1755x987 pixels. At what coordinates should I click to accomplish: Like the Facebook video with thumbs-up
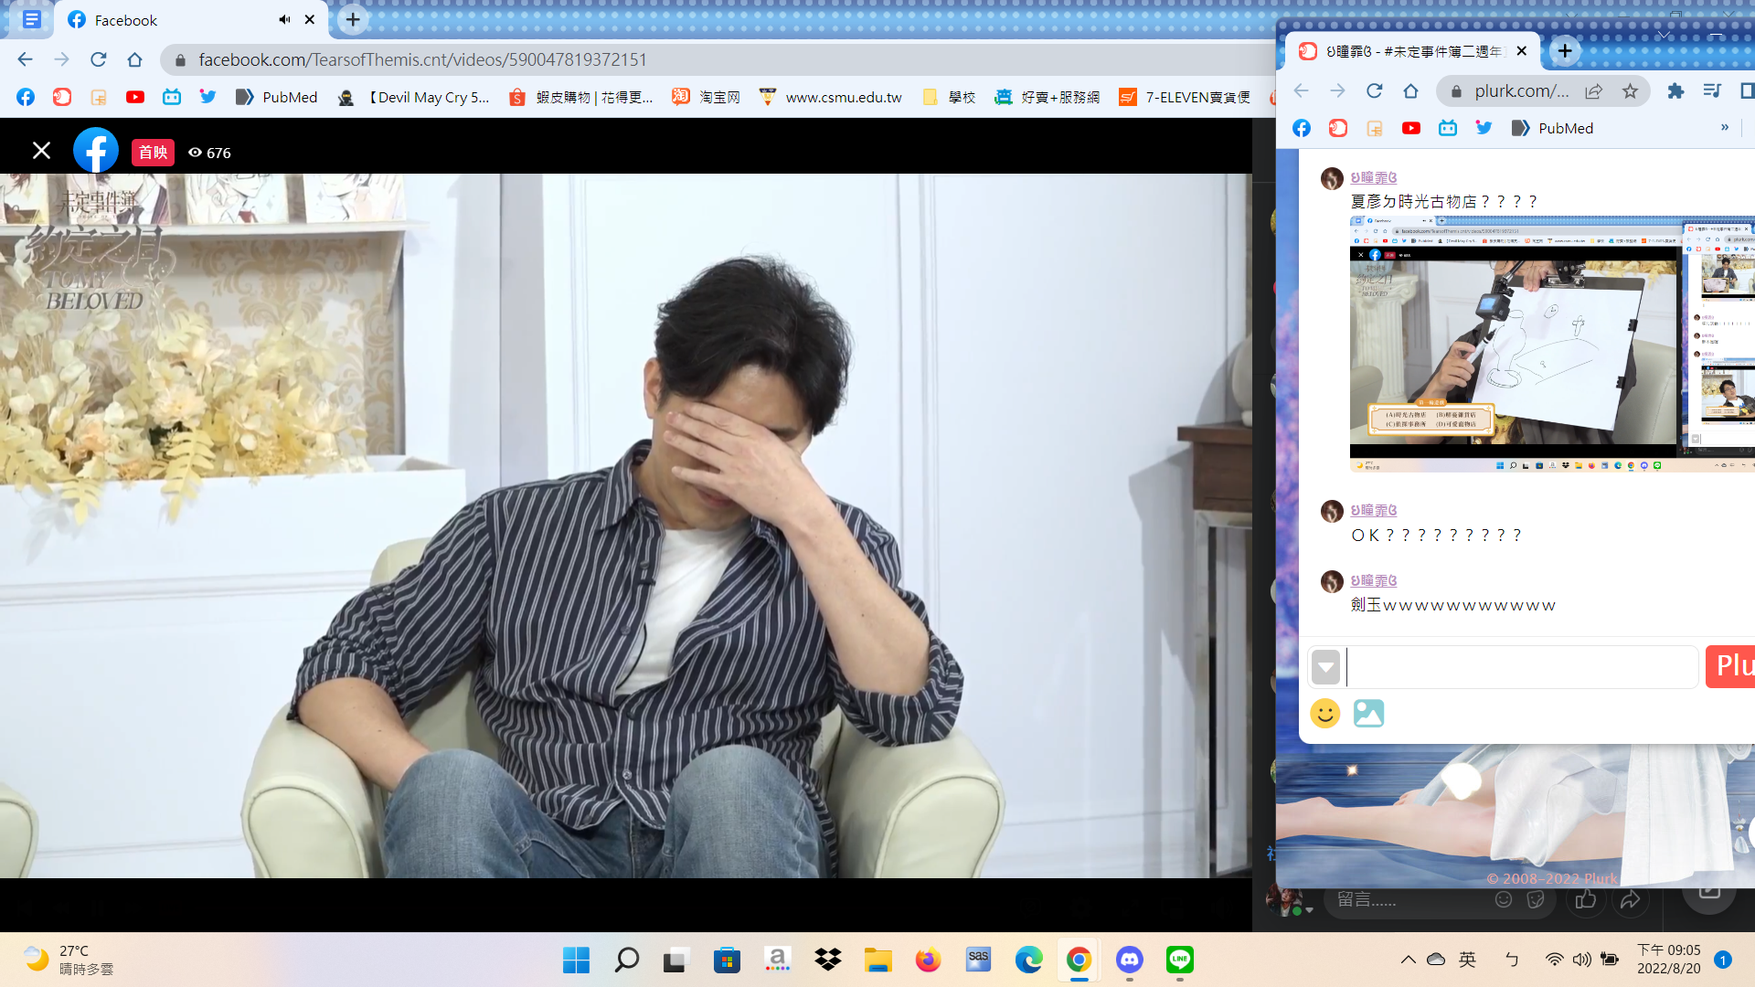click(1586, 899)
